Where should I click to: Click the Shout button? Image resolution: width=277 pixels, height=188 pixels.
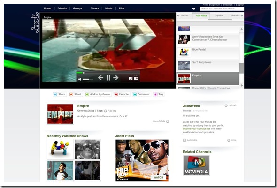coord(76,94)
